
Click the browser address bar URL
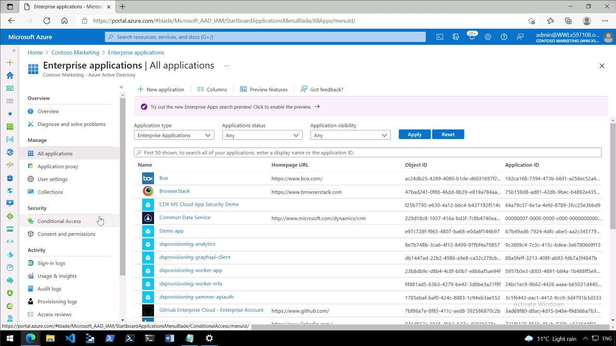(x=224, y=21)
